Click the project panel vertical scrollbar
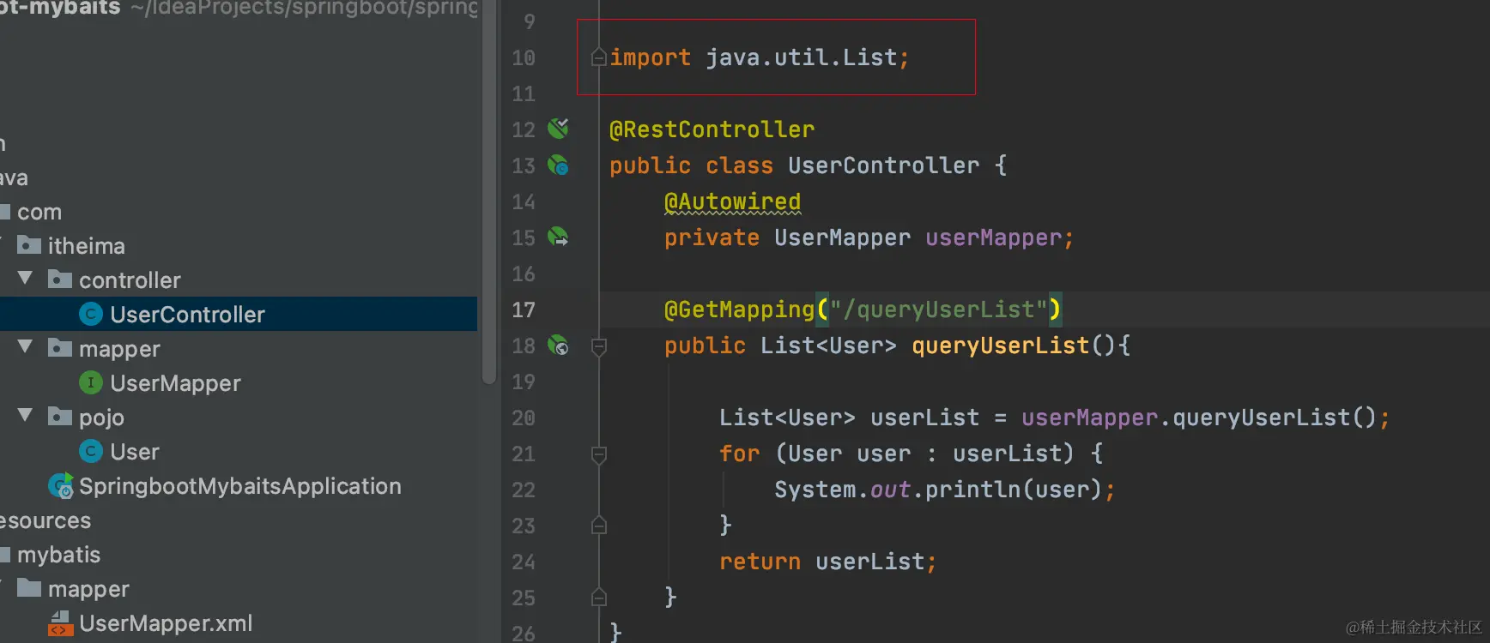This screenshot has width=1490, height=643. point(489,193)
